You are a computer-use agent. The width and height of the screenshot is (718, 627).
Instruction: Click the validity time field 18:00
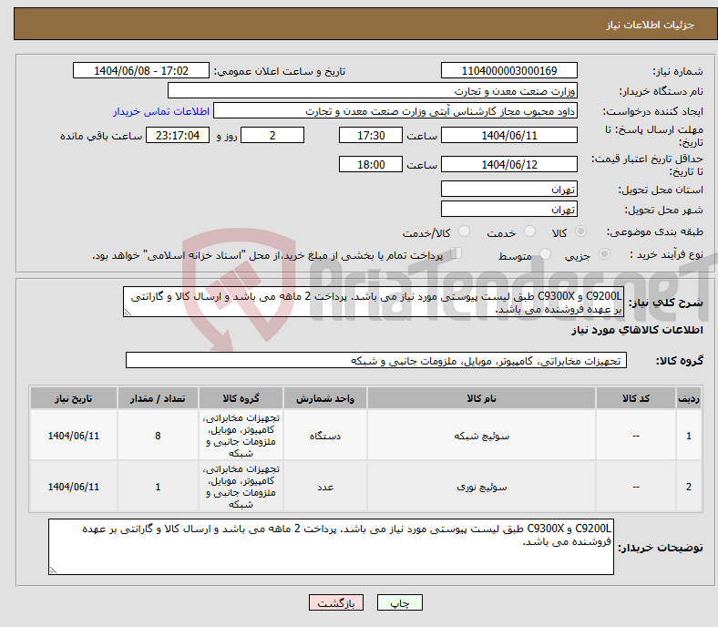[371, 164]
